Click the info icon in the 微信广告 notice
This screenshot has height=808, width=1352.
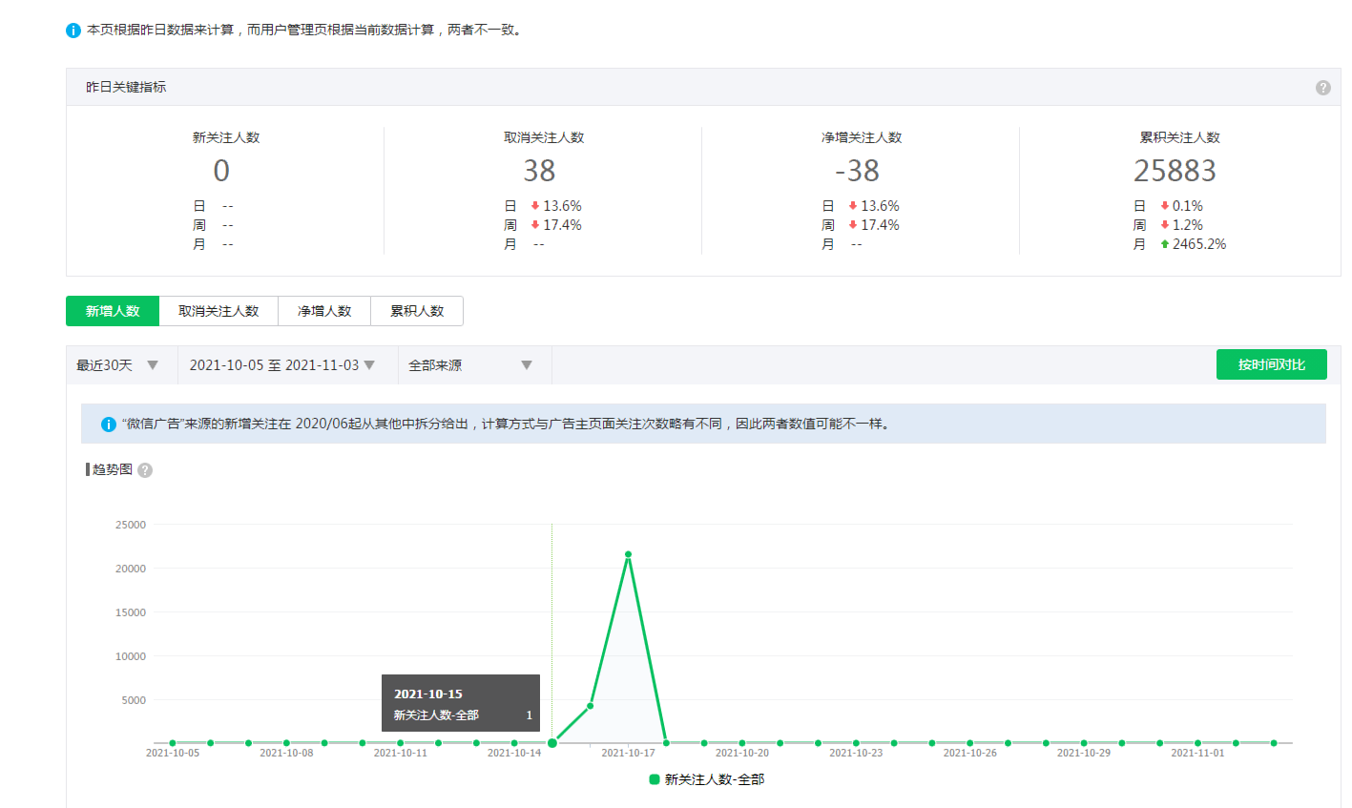(x=109, y=425)
